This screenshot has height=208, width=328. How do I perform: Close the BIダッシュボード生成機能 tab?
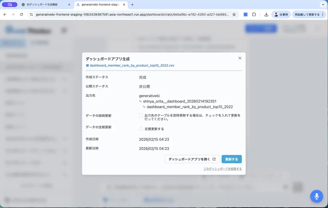click(69, 5)
